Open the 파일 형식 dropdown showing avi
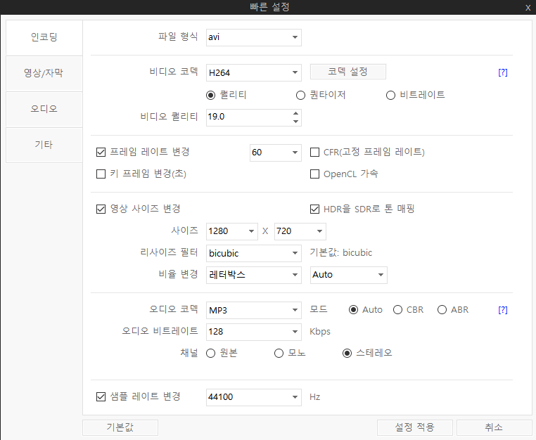The image size is (536, 440). 254,37
